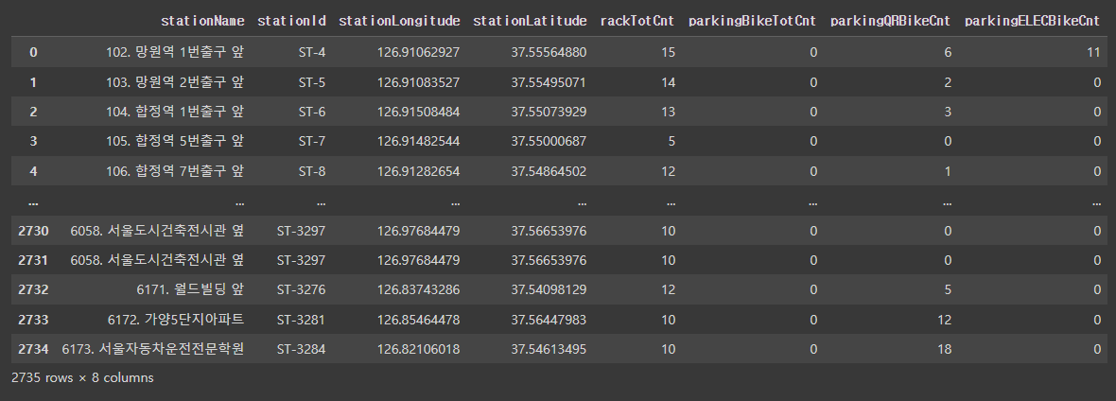1116x401 pixels.
Task: Select the row index label 2731
Action: click(x=33, y=261)
